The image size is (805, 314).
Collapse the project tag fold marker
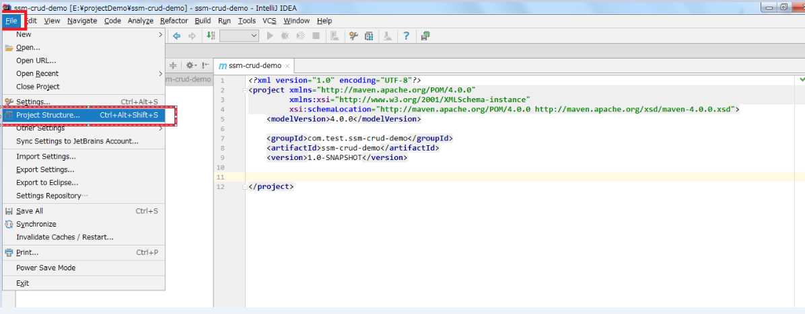pyautogui.click(x=244, y=90)
